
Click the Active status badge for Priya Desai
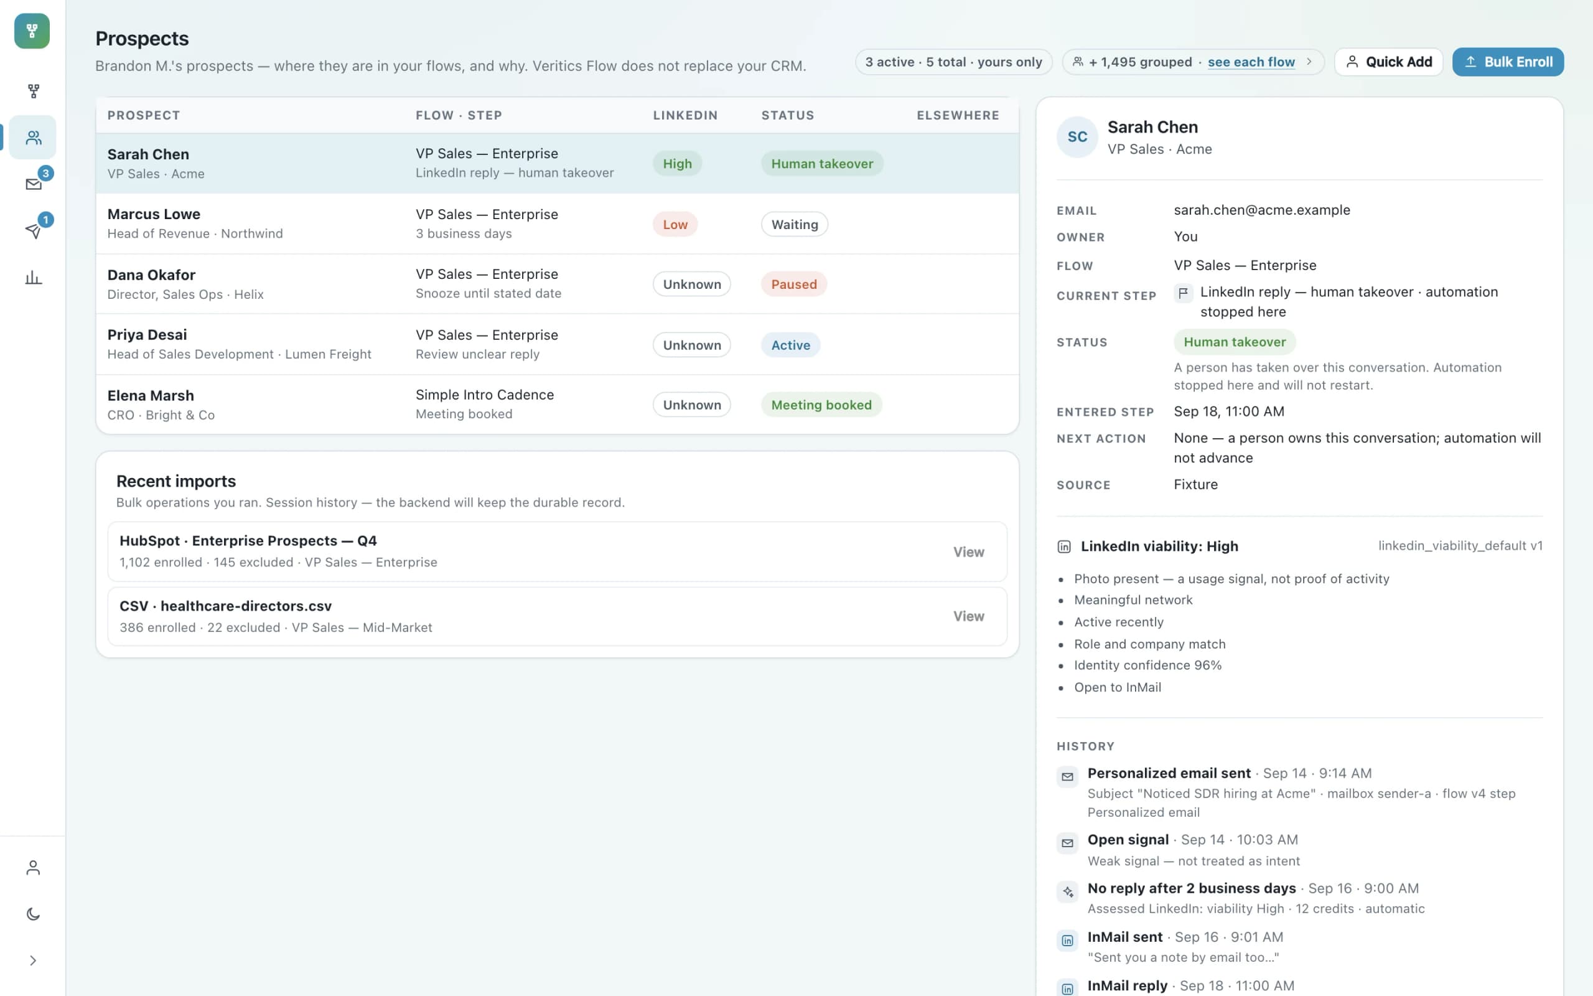point(790,344)
